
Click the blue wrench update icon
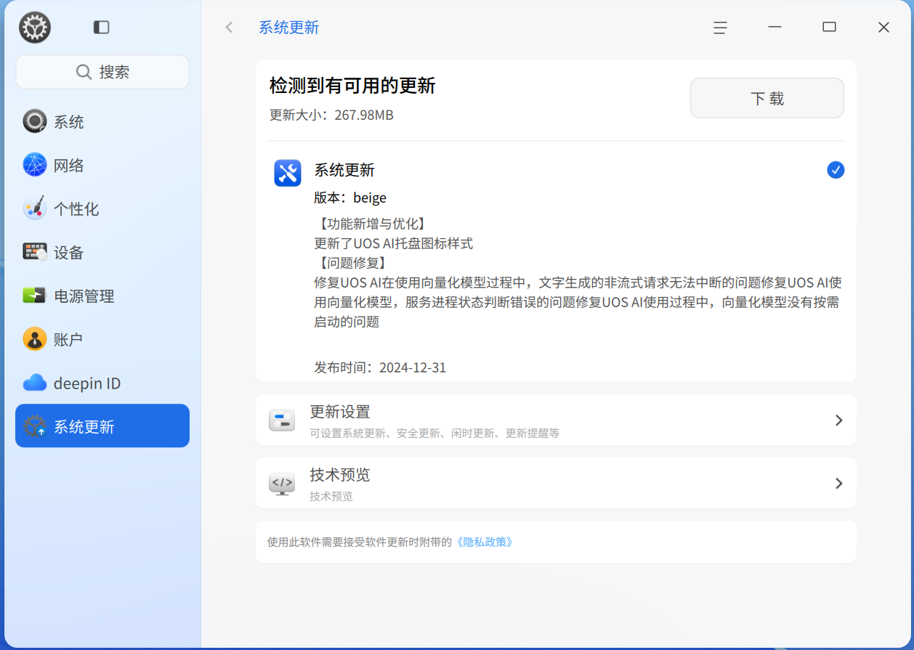point(288,173)
